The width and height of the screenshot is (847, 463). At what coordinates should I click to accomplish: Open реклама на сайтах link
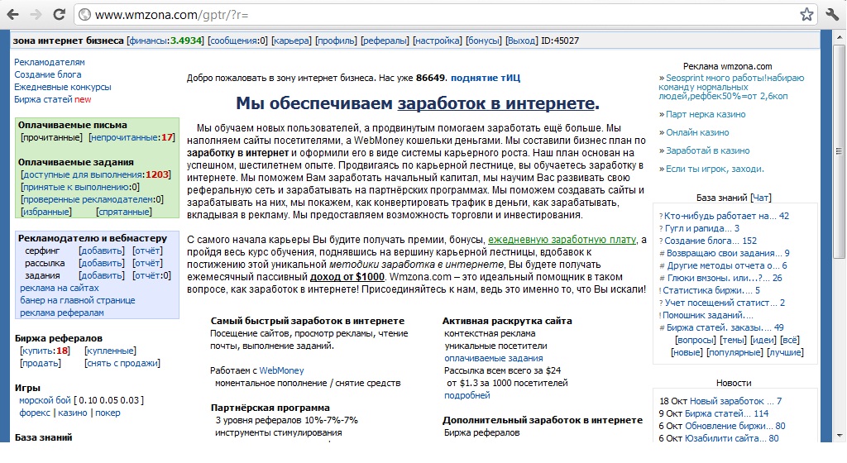point(60,289)
